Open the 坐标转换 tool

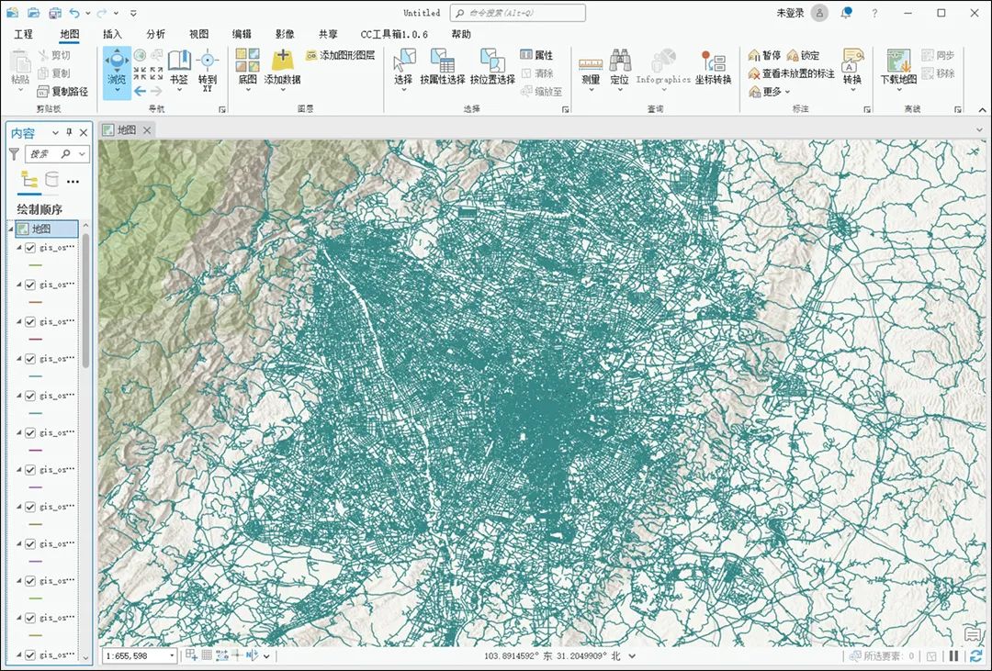click(713, 66)
